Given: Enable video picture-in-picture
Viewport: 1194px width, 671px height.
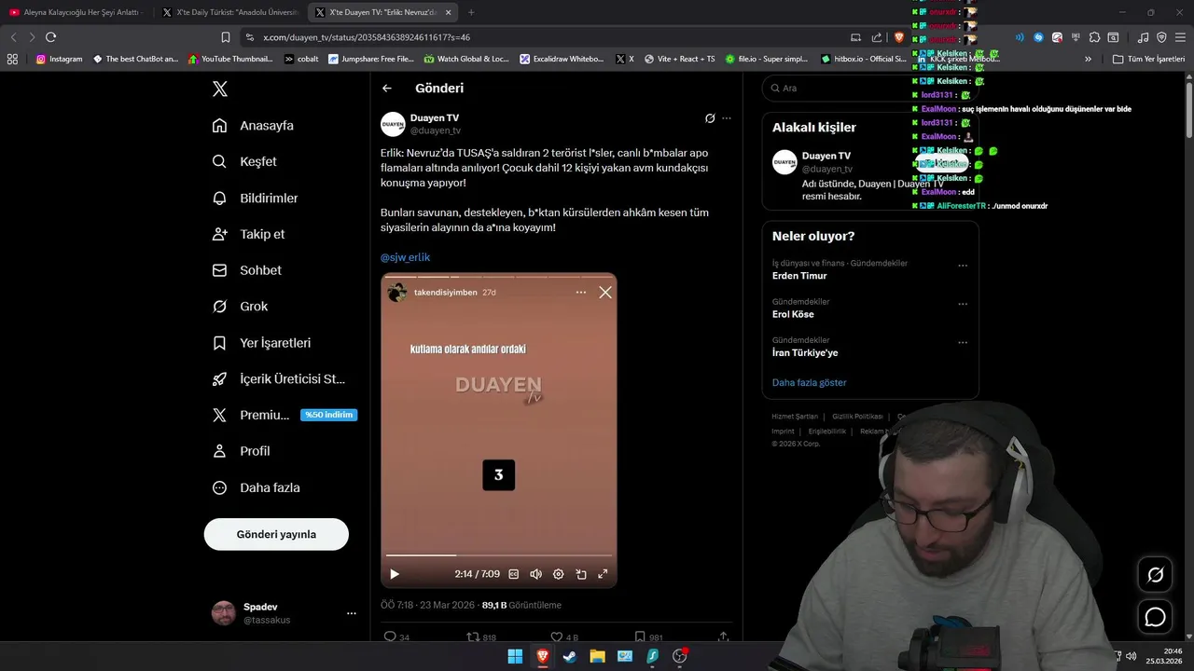Looking at the screenshot, I should tap(581, 574).
